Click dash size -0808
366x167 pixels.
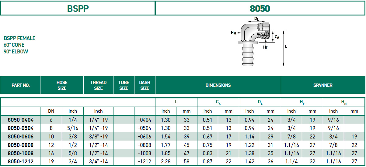[x=145, y=145]
